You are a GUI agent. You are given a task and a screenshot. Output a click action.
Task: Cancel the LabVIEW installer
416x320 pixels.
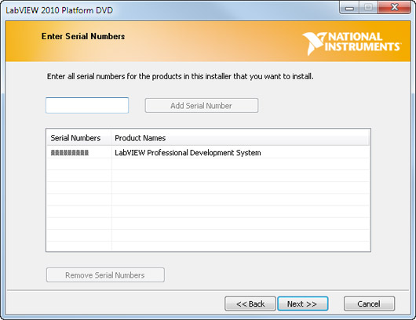pyautogui.click(x=369, y=304)
